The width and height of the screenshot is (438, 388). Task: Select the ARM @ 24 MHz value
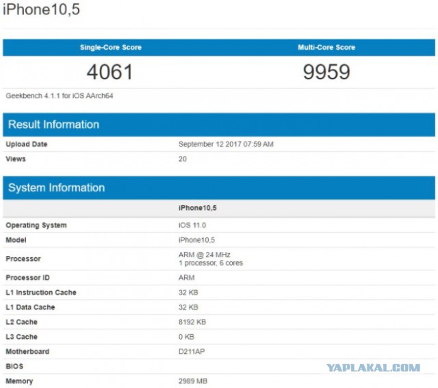coord(205,255)
